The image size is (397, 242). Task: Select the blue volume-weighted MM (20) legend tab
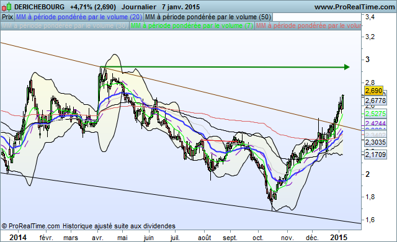coord(79,17)
